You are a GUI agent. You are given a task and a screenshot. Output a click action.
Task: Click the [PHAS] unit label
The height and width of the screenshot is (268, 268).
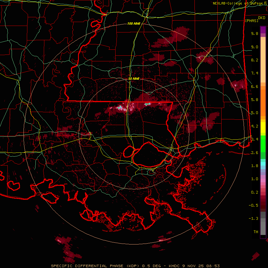point(252,21)
